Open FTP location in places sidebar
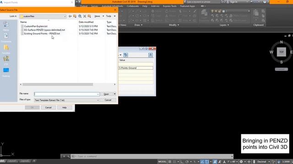 [6, 60]
